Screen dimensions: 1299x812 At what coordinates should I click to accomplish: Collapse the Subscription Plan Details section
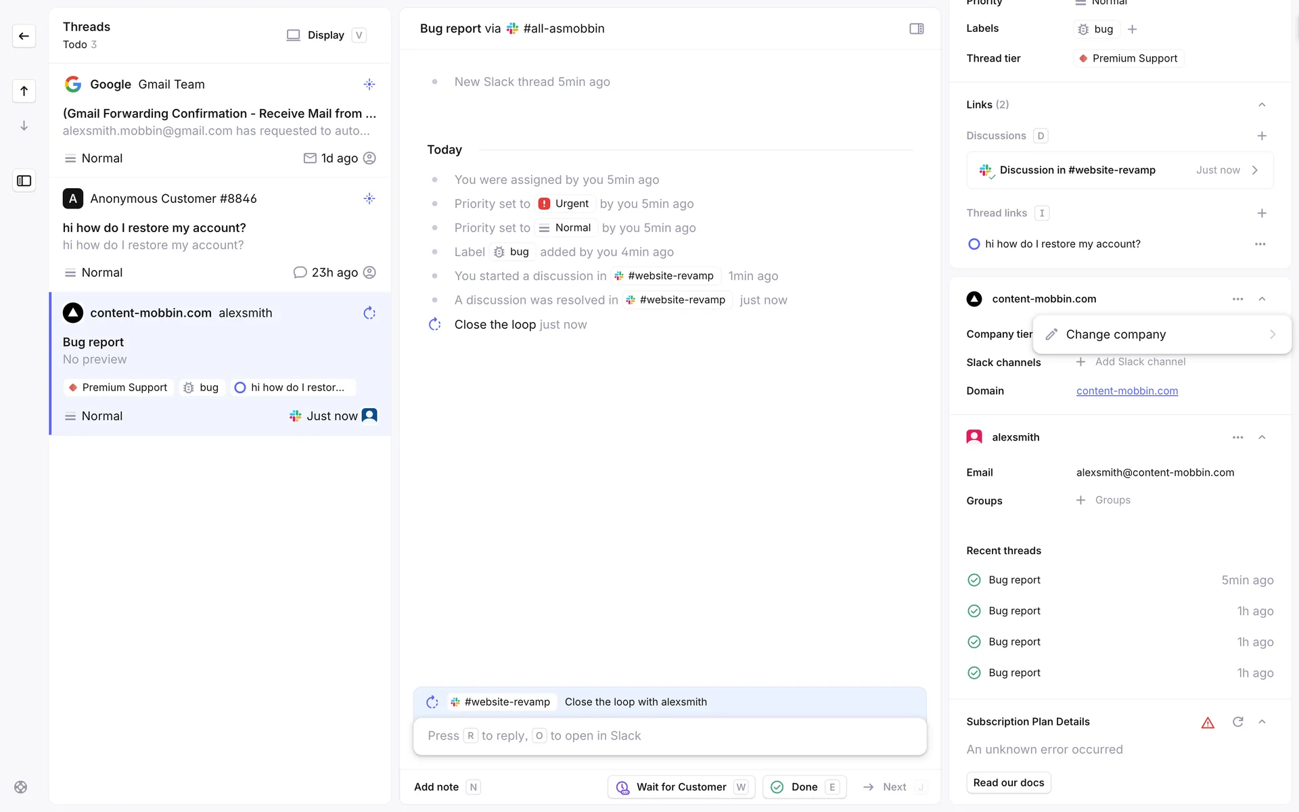[1261, 722]
